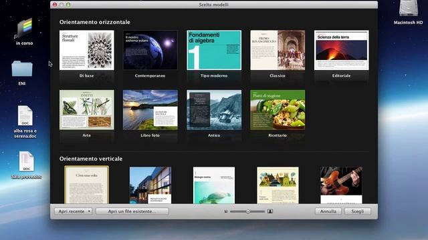Select the vertical C'era una volta template
Screen dimensions: 428x240
tap(86, 185)
